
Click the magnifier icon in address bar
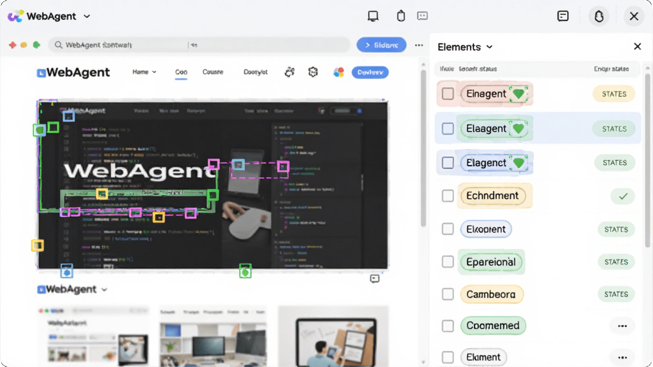pos(58,45)
